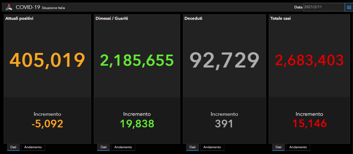
Task: Click Incremento label in Dimessi / Guariti panel
Action: pos(137,114)
